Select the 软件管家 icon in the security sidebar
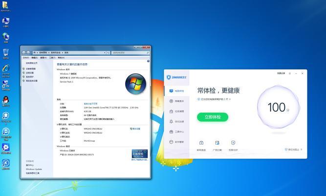The image size is (326, 196). 171,142
